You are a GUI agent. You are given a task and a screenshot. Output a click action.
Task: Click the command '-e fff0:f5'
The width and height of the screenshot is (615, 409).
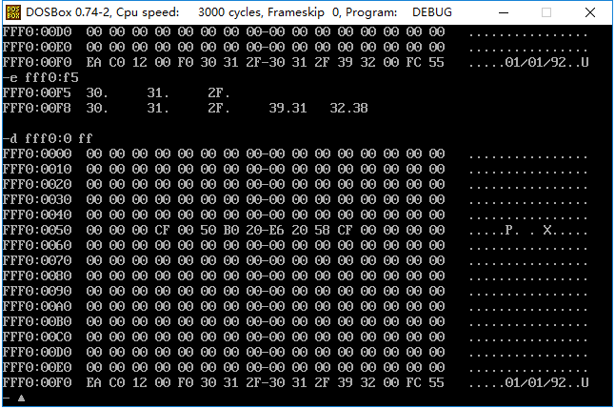(41, 78)
